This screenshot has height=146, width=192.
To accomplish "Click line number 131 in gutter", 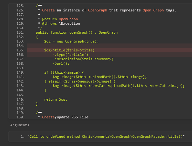I will (20, 32).
